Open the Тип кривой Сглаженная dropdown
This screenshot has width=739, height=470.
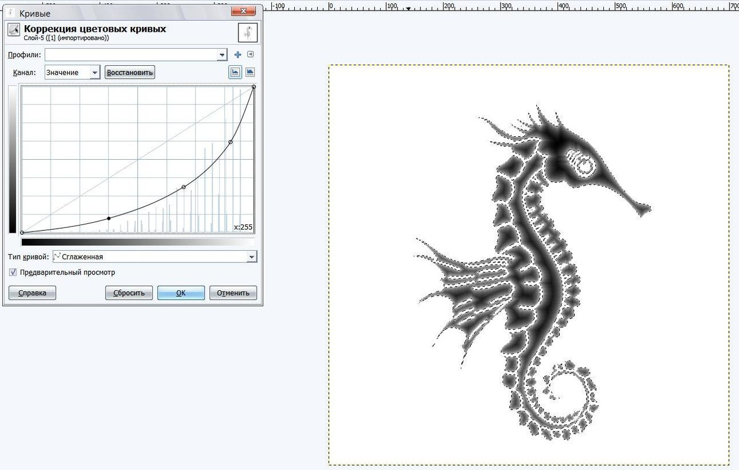click(154, 257)
